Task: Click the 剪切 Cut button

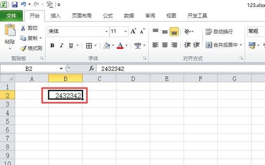Action: [x=29, y=28]
